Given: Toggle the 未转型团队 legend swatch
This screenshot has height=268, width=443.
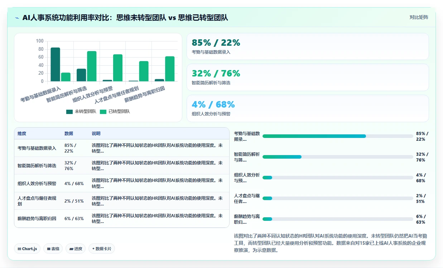Looking at the screenshot, I should pyautogui.click(x=69, y=111).
